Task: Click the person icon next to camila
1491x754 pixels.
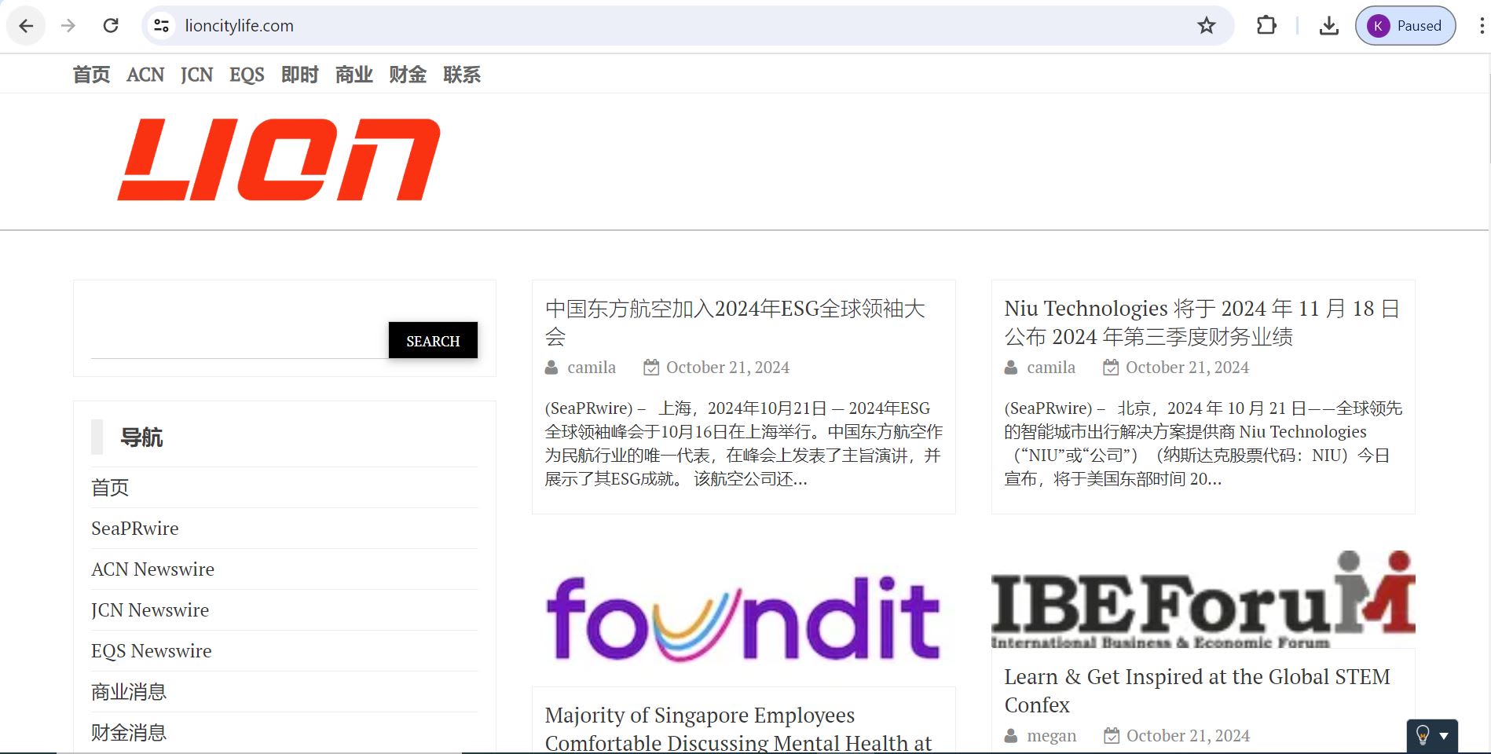Action: pos(550,367)
